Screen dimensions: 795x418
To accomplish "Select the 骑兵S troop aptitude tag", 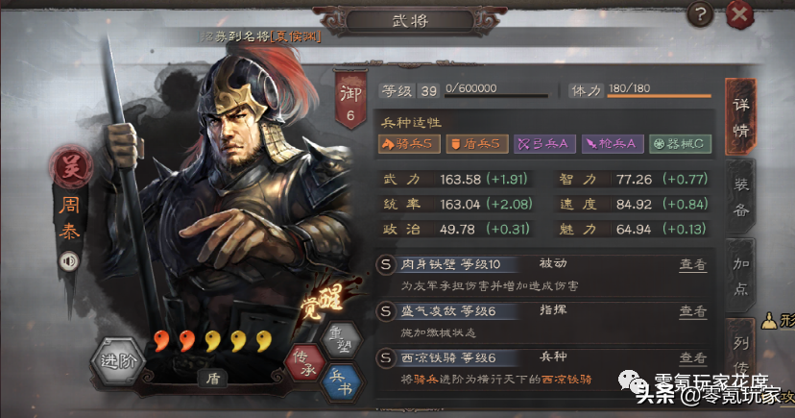I will (409, 144).
